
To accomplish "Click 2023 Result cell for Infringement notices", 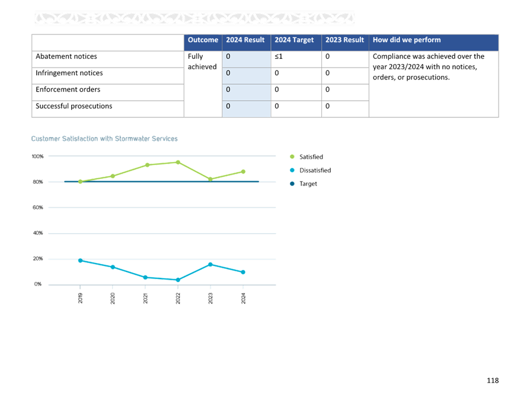I will [x=345, y=76].
